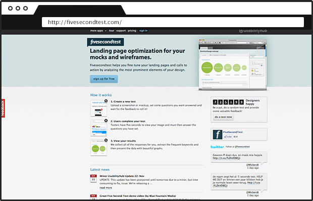Click the Facebook page icon

click(217, 134)
